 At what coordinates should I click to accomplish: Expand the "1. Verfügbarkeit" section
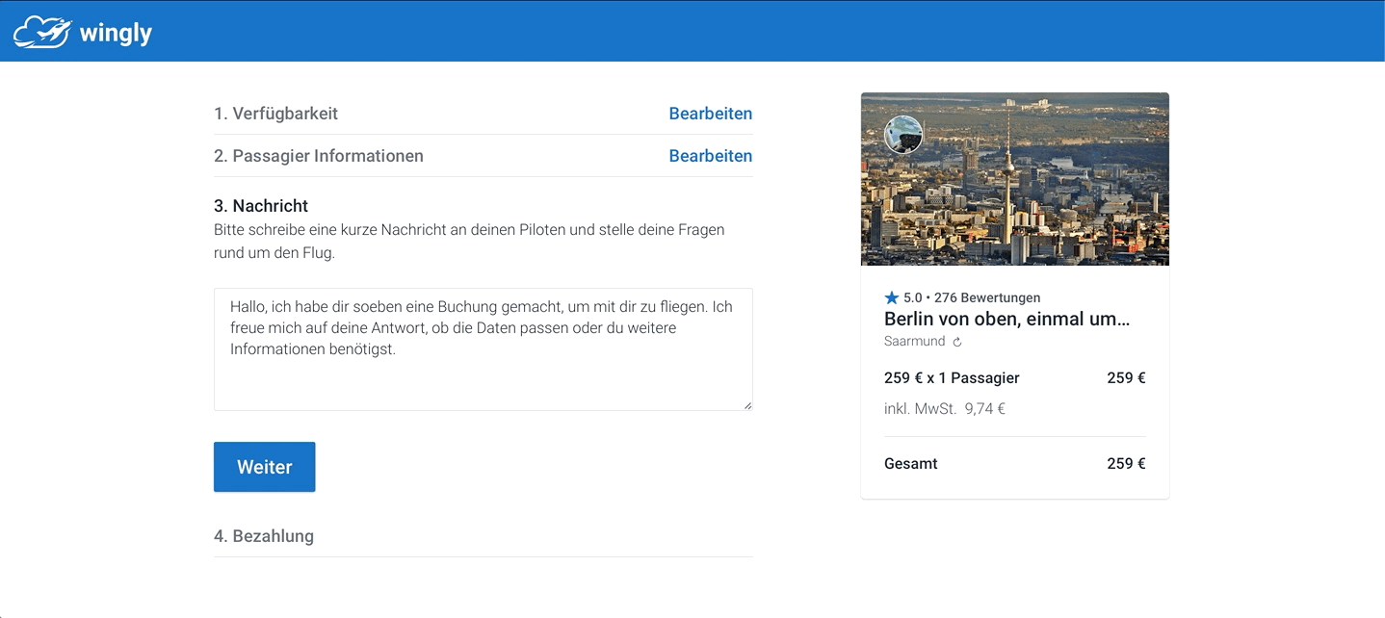pyautogui.click(x=275, y=113)
